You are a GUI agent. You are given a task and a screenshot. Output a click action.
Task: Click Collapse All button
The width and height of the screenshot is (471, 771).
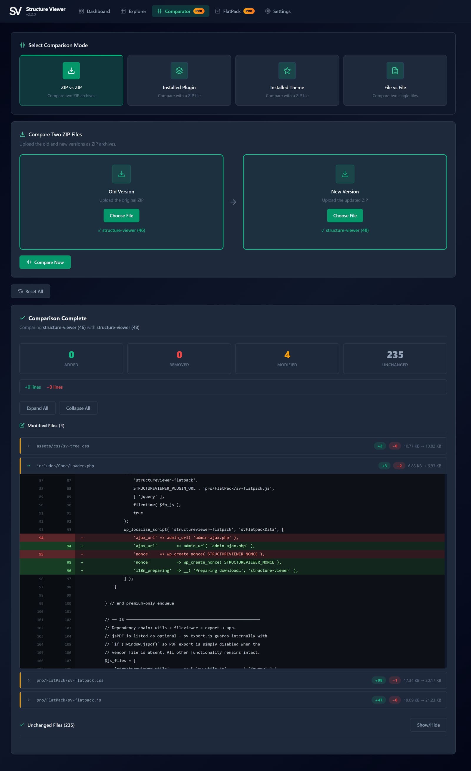(x=78, y=408)
